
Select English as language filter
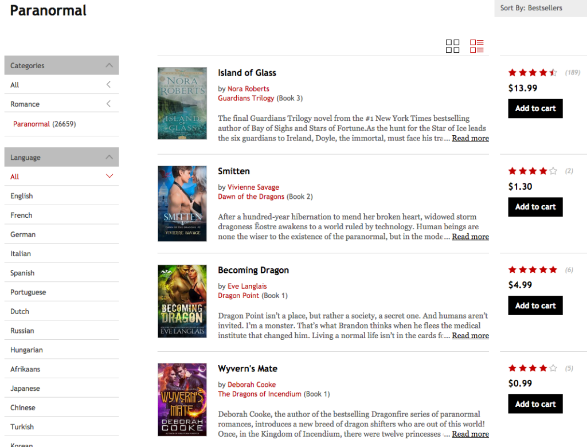21,195
